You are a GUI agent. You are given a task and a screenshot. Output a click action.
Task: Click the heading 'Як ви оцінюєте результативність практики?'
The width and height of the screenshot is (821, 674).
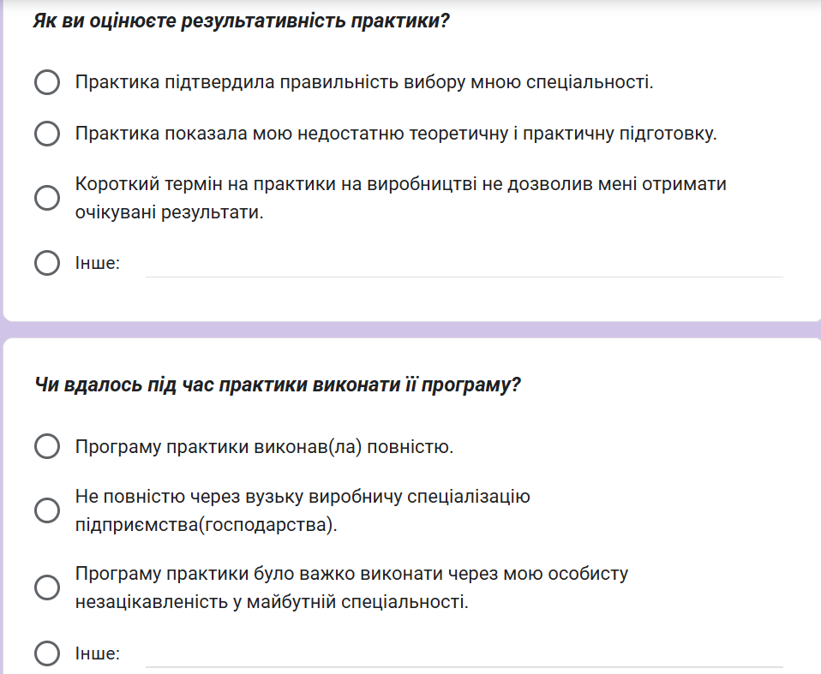coord(242,21)
